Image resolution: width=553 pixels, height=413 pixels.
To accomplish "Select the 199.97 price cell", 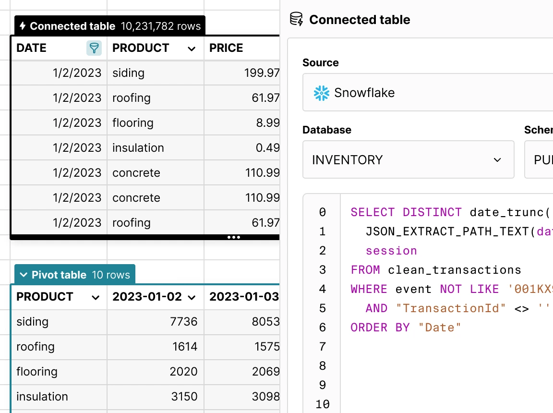I will 262,73.
